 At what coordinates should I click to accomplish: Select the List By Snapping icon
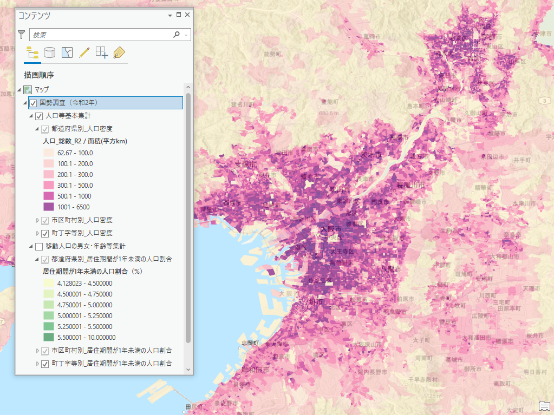(101, 52)
